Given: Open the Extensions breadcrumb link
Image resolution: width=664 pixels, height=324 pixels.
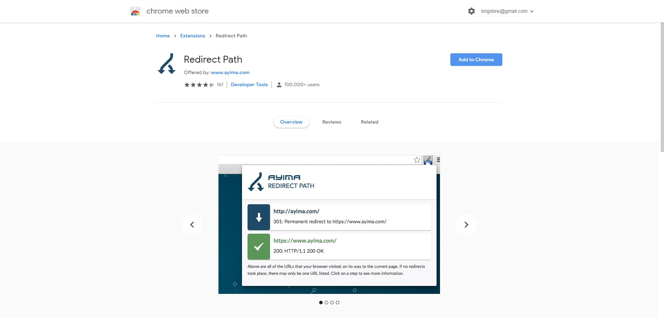Looking at the screenshot, I should coord(192,36).
